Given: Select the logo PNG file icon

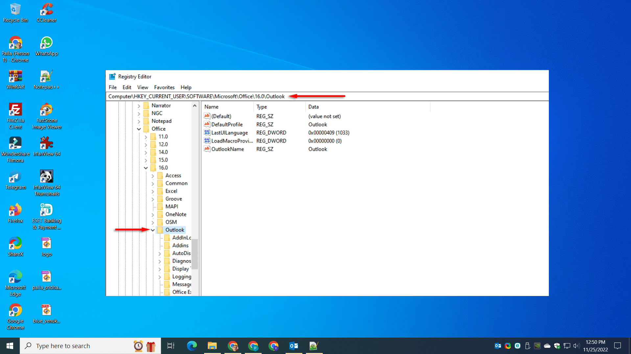Looking at the screenshot, I should point(46,247).
